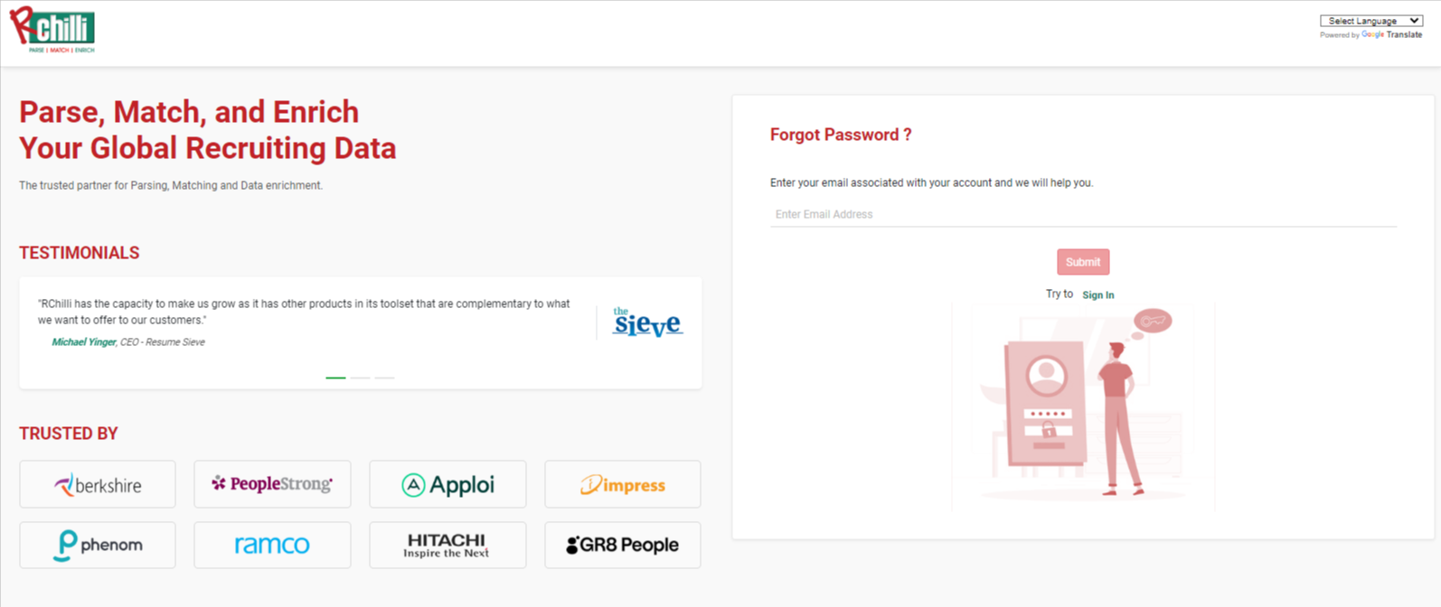
Task: Open the Berkshire logo tile
Action: (x=98, y=484)
